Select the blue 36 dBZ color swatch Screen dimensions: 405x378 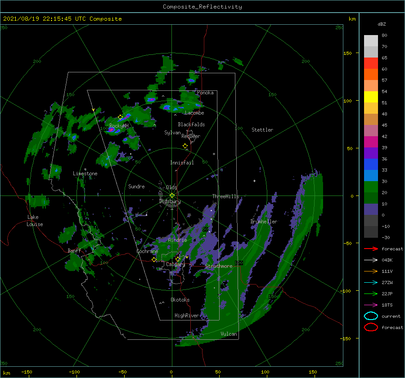[x=371, y=164]
